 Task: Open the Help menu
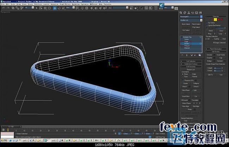pyautogui.click(x=101, y=4)
